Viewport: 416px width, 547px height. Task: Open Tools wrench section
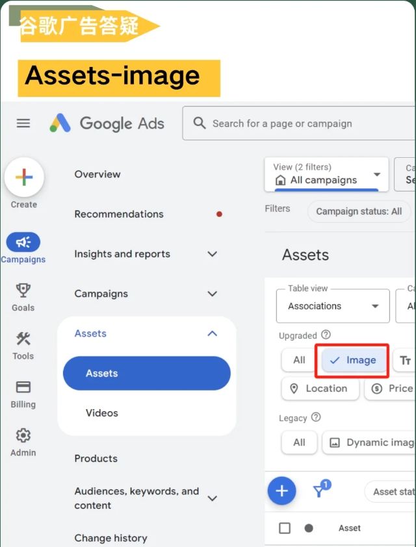point(23,346)
